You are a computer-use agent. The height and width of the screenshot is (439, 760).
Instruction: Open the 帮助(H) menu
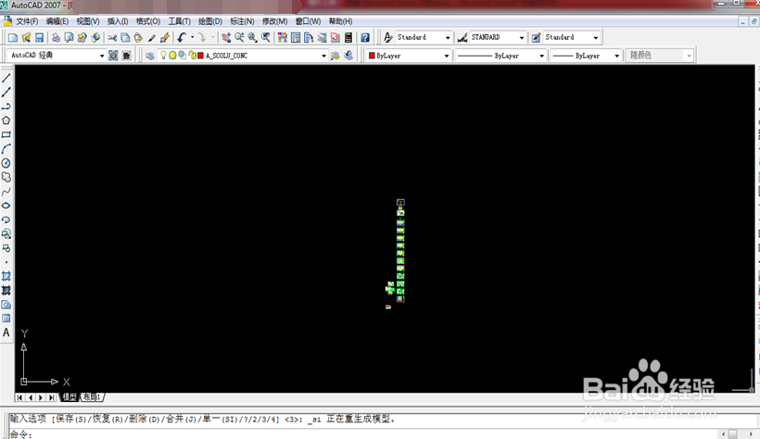point(340,21)
